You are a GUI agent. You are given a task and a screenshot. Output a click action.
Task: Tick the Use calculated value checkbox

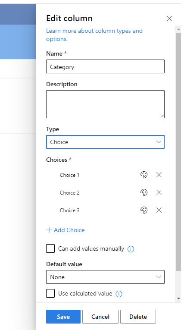click(50, 293)
